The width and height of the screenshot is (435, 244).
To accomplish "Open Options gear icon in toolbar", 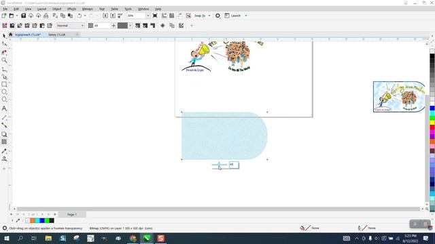I will pos(217,16).
